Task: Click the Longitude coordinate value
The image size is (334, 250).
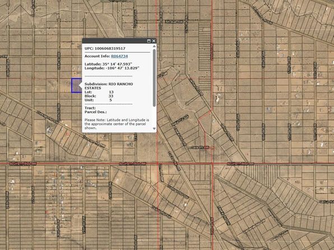Action: [x=121, y=68]
